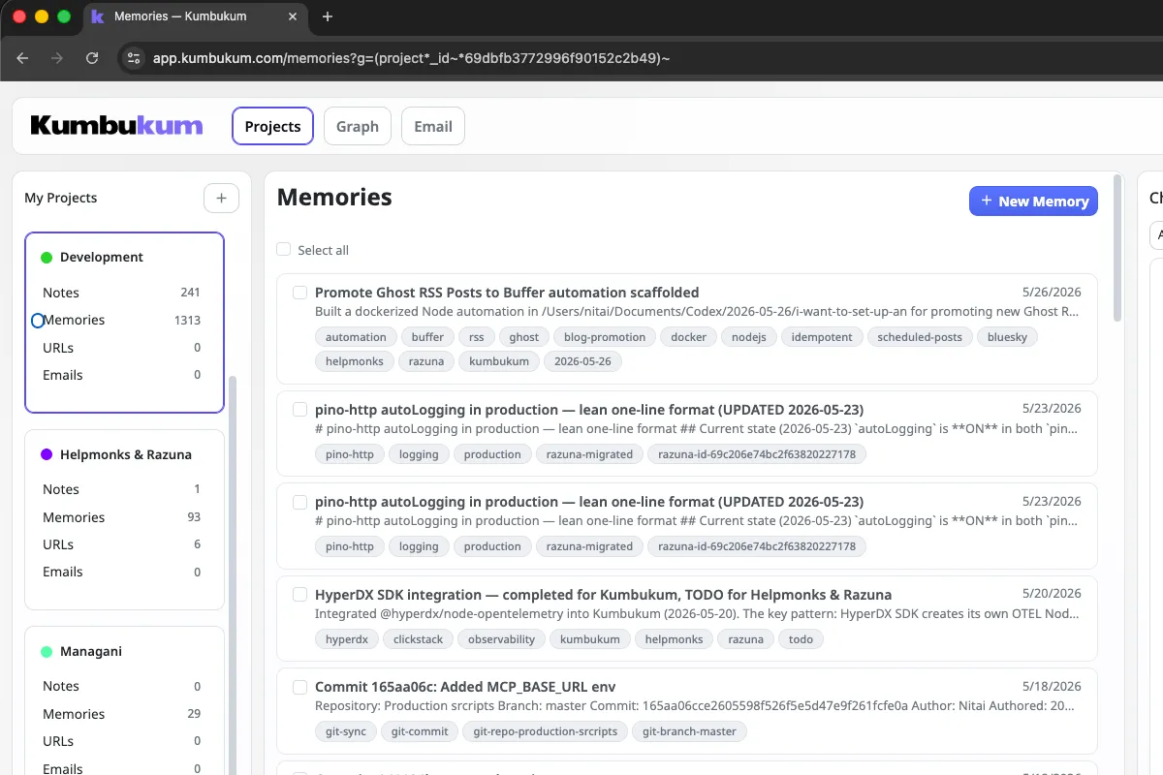Select the Helpmonks & Razuna project heading
Viewport: 1163px width, 775px height.
tap(126, 454)
